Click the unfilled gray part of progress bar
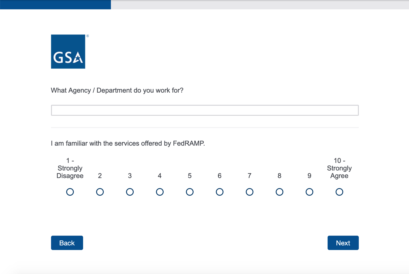This screenshot has width=409, height=274. point(259,5)
